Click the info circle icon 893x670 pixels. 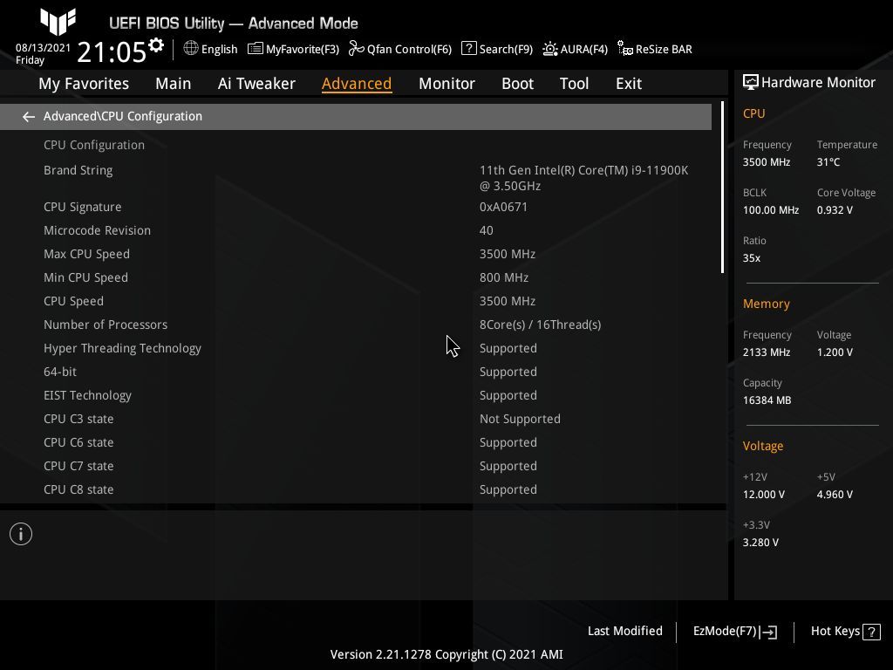click(x=21, y=534)
